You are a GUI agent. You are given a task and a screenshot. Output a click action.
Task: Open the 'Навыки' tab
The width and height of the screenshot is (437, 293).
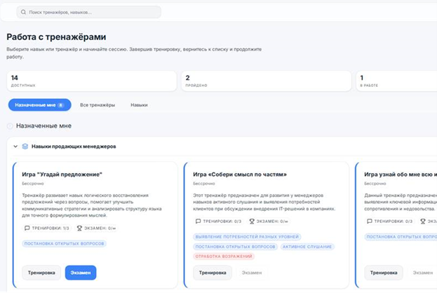click(139, 105)
